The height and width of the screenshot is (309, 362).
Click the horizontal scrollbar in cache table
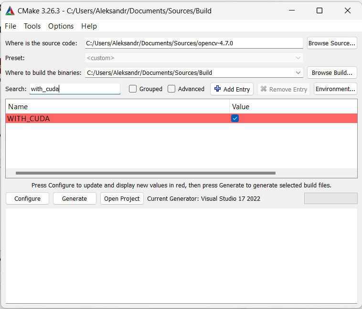pos(146,173)
